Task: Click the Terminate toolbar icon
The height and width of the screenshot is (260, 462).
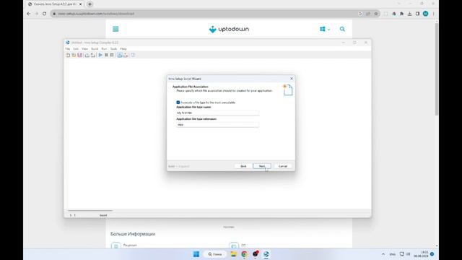Action: [112, 55]
